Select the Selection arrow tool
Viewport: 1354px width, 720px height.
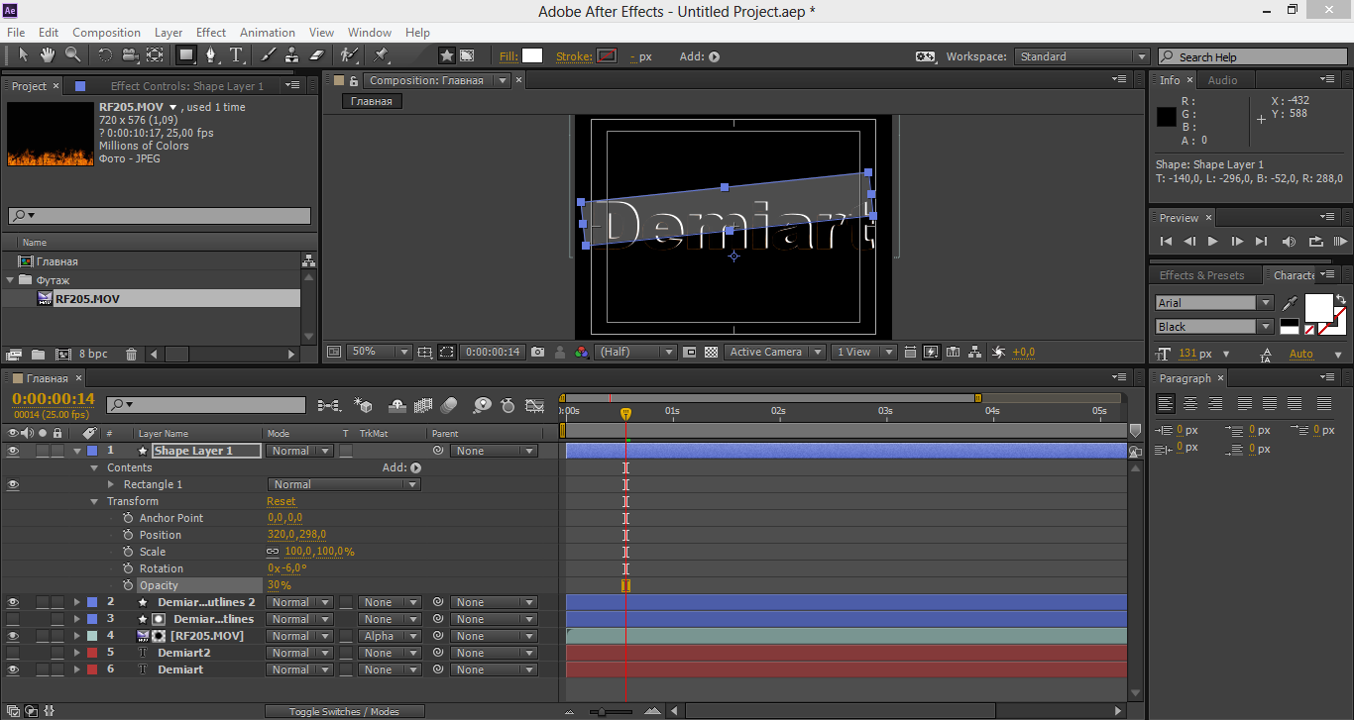pos(24,55)
